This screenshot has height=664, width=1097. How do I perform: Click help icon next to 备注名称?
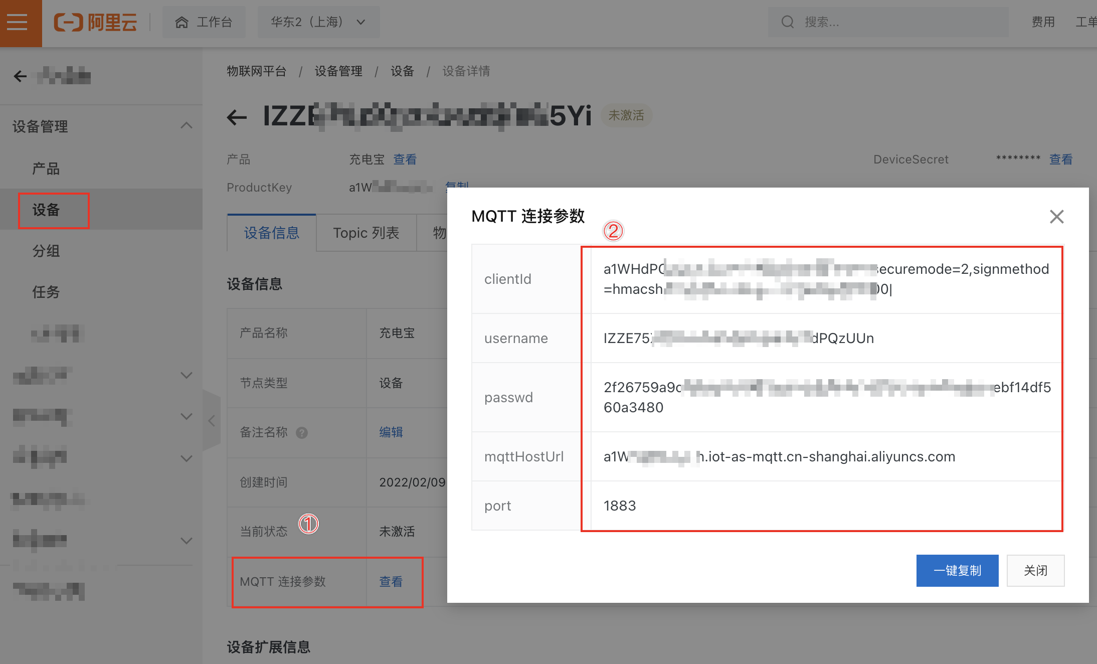coord(302,433)
